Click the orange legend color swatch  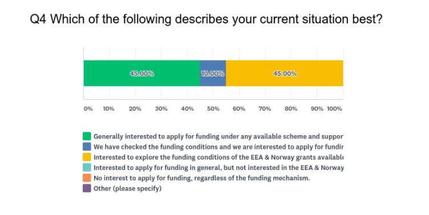point(87,177)
